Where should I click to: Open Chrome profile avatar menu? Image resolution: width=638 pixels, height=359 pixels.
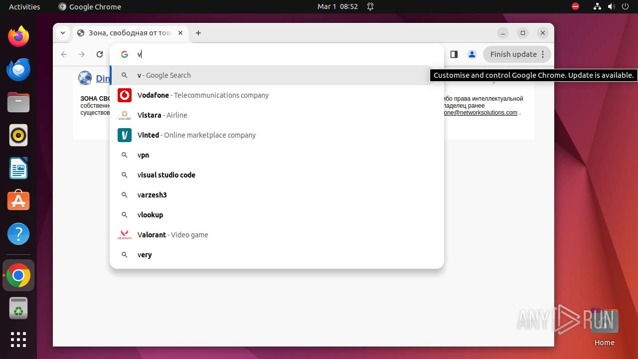click(x=472, y=54)
